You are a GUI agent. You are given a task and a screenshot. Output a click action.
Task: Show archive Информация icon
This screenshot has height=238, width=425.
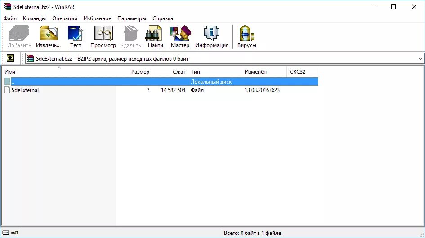pyautogui.click(x=212, y=33)
